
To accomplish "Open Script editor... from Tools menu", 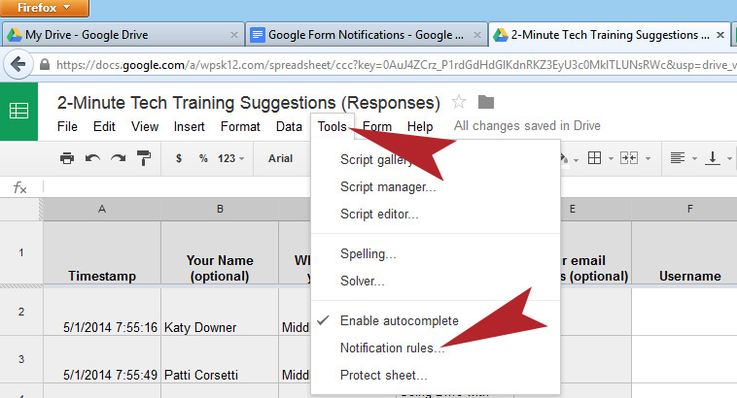I will (436, 214).
